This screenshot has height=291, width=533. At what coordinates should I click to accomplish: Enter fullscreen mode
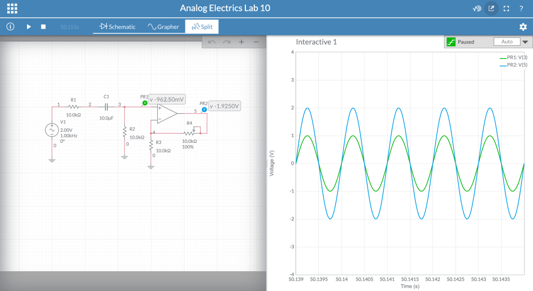pos(506,8)
